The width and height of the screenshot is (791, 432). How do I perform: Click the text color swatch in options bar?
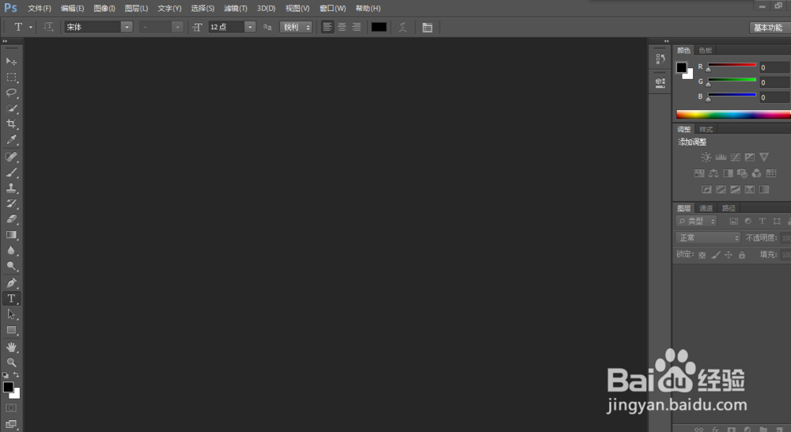(379, 27)
